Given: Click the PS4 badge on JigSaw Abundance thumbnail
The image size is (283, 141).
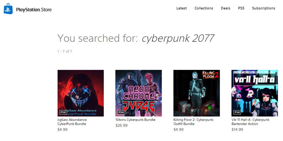Looking at the screenshot, I should [63, 112].
